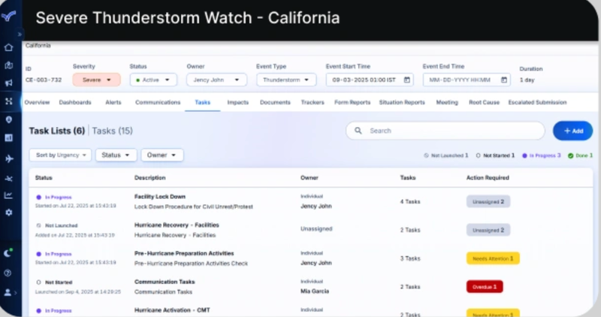The height and width of the screenshot is (317, 601).
Task: Open the Severity dropdown showing Severe
Action: pos(97,80)
